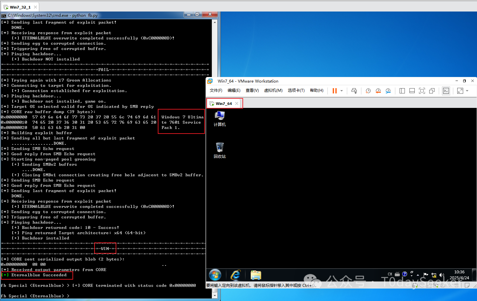
Task: Select the 计算机 desktop icon
Action: (220, 119)
